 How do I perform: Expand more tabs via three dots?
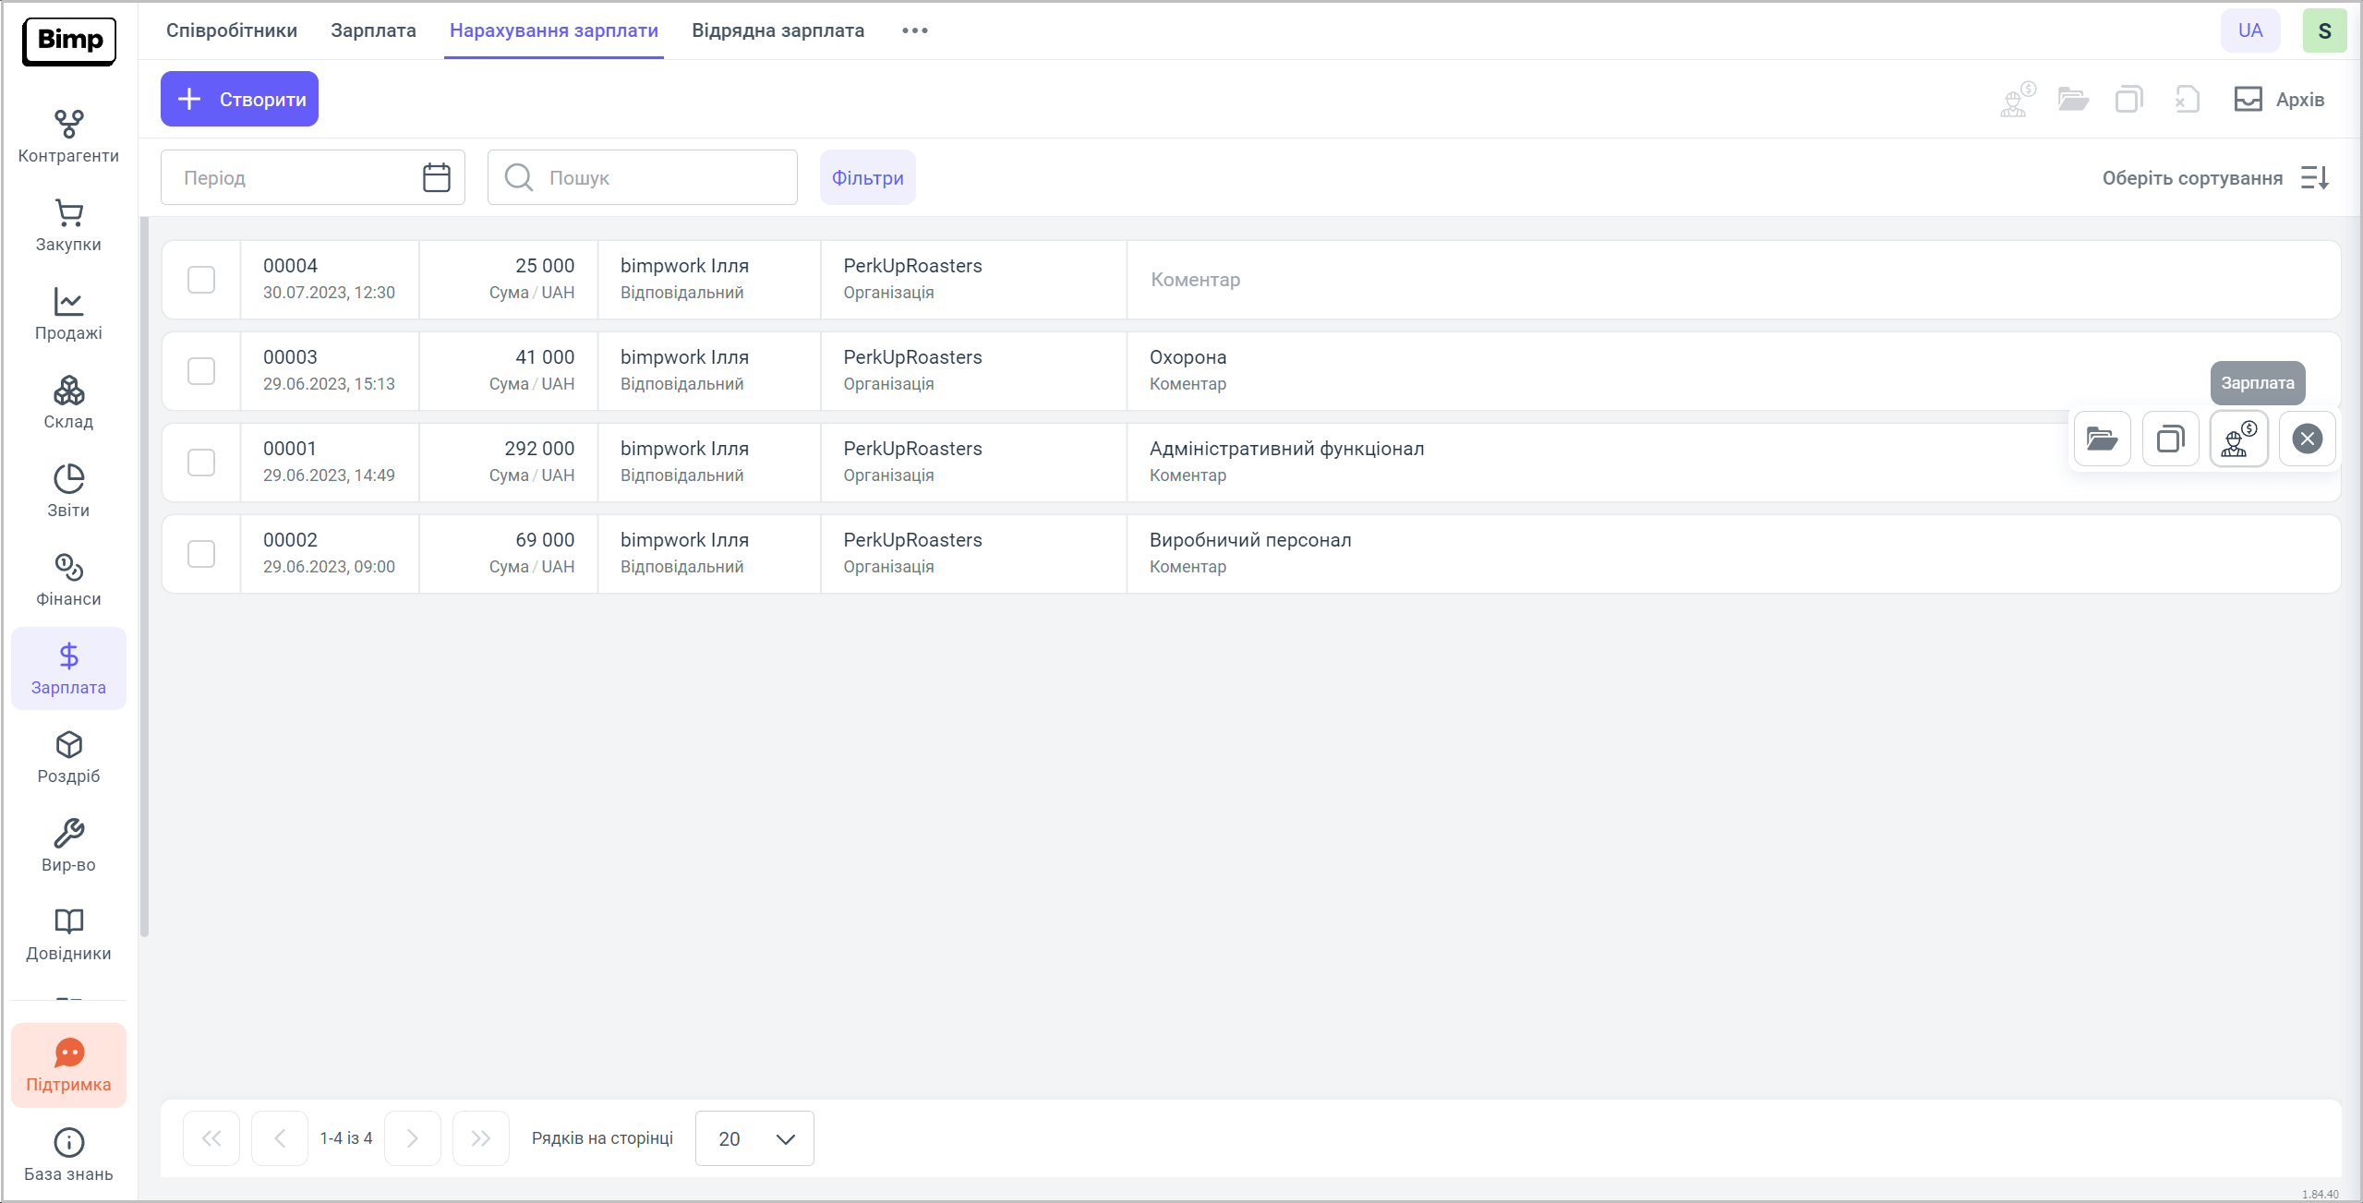[x=914, y=30]
